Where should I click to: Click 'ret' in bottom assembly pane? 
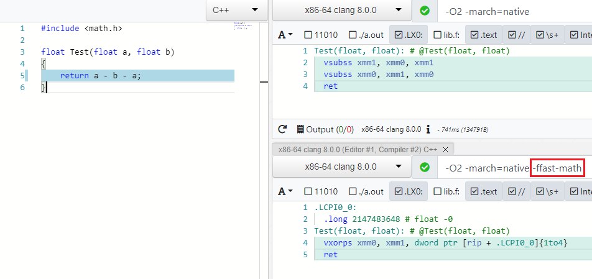[x=330, y=255]
